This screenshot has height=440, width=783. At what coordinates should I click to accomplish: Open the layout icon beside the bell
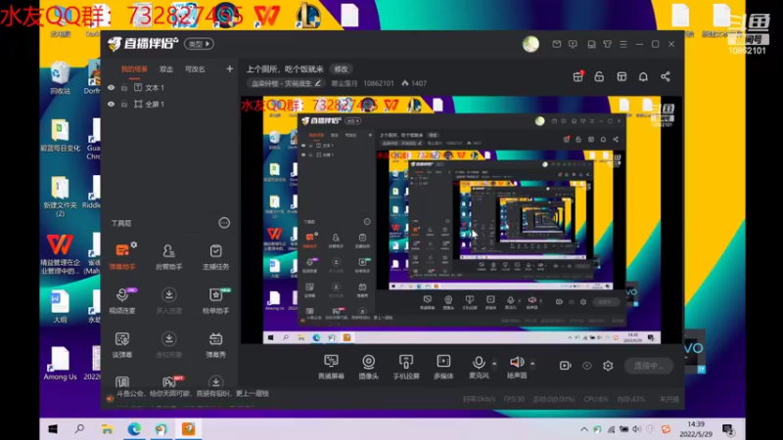622,76
